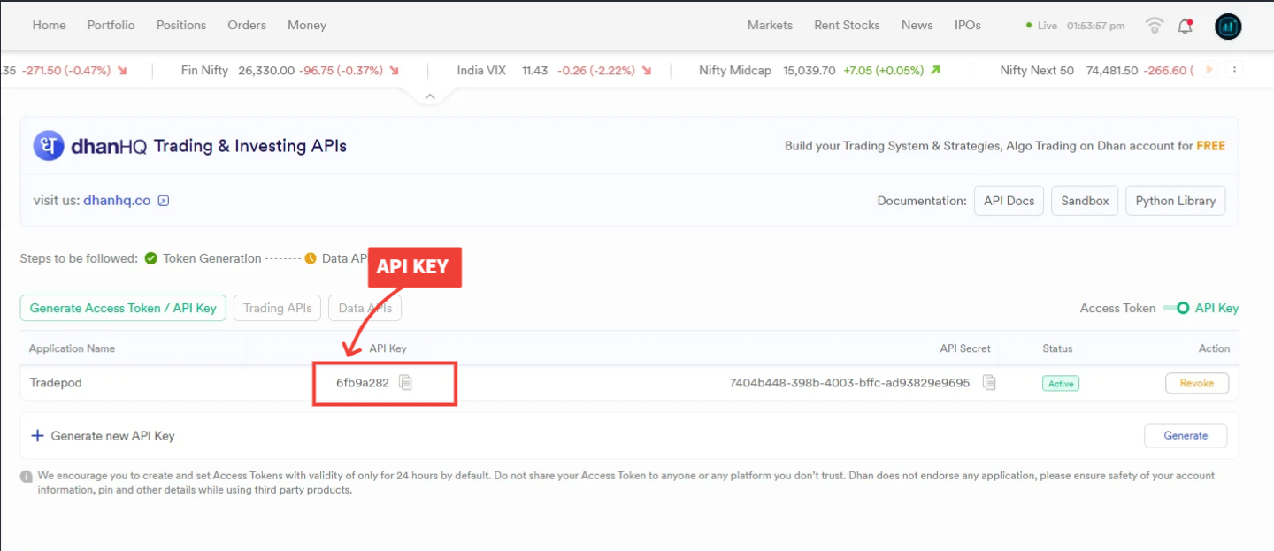The height and width of the screenshot is (551, 1274).
Task: Switch to Trading APIs tab
Action: 278,308
